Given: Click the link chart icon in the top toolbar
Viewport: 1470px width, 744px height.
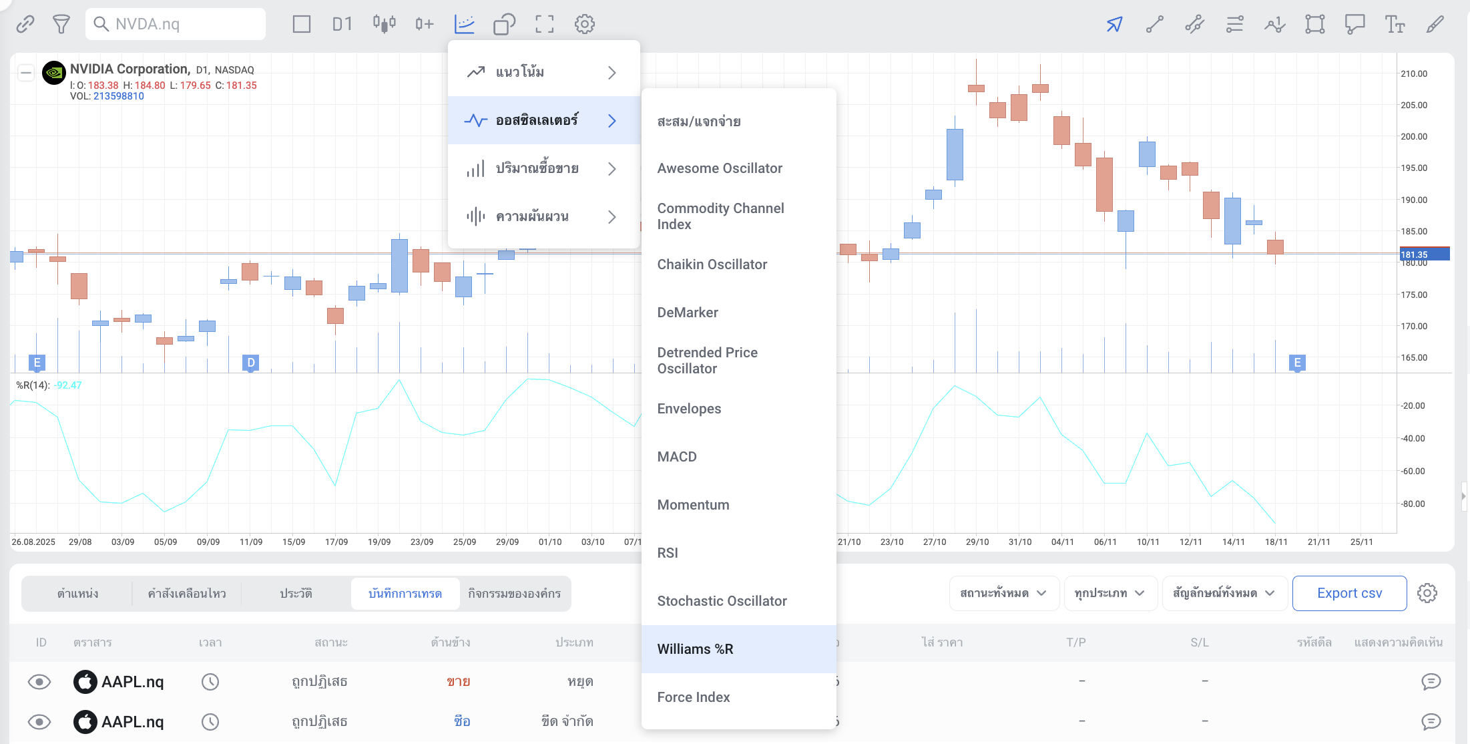Looking at the screenshot, I should [x=25, y=25].
